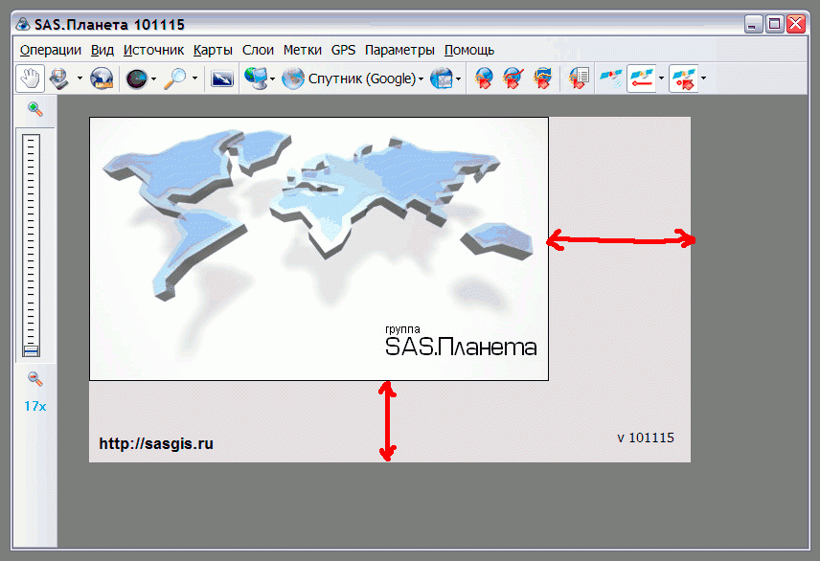Open the Операции menu
Viewport: 820px width, 561px height.
[x=51, y=50]
